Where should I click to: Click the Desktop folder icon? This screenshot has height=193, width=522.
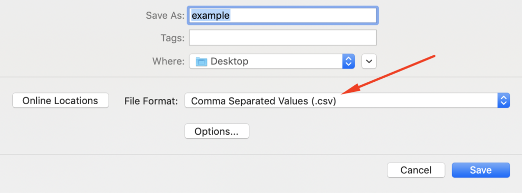[x=201, y=61]
